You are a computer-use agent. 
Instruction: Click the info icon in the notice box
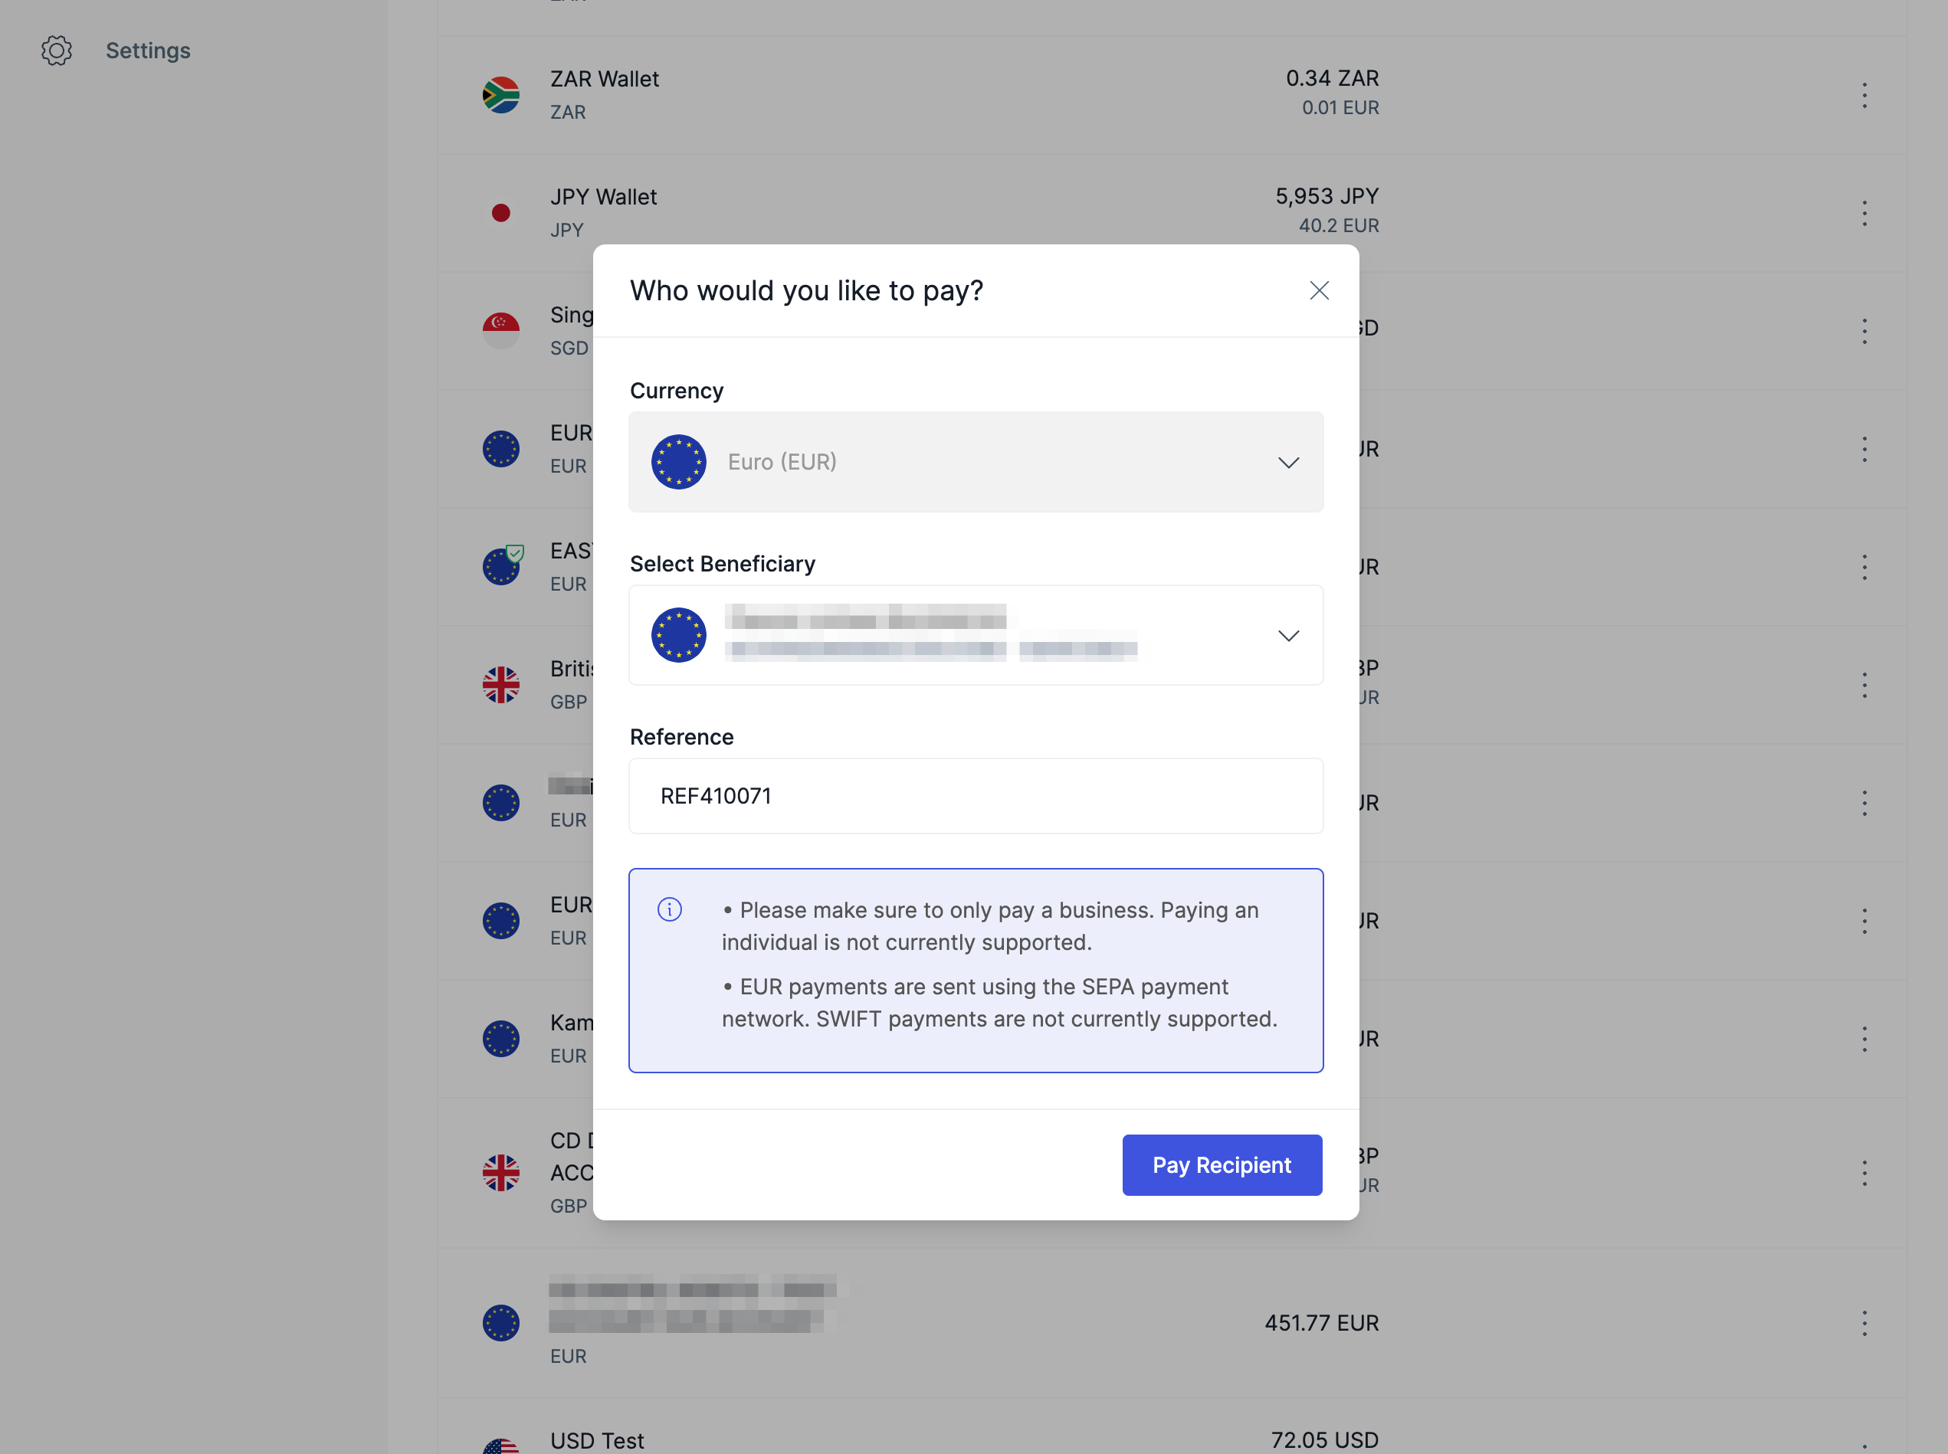coord(669,909)
